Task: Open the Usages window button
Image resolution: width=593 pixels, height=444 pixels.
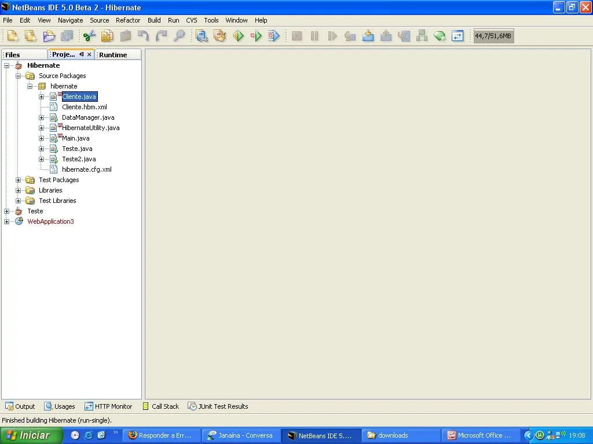Action: 60,406
